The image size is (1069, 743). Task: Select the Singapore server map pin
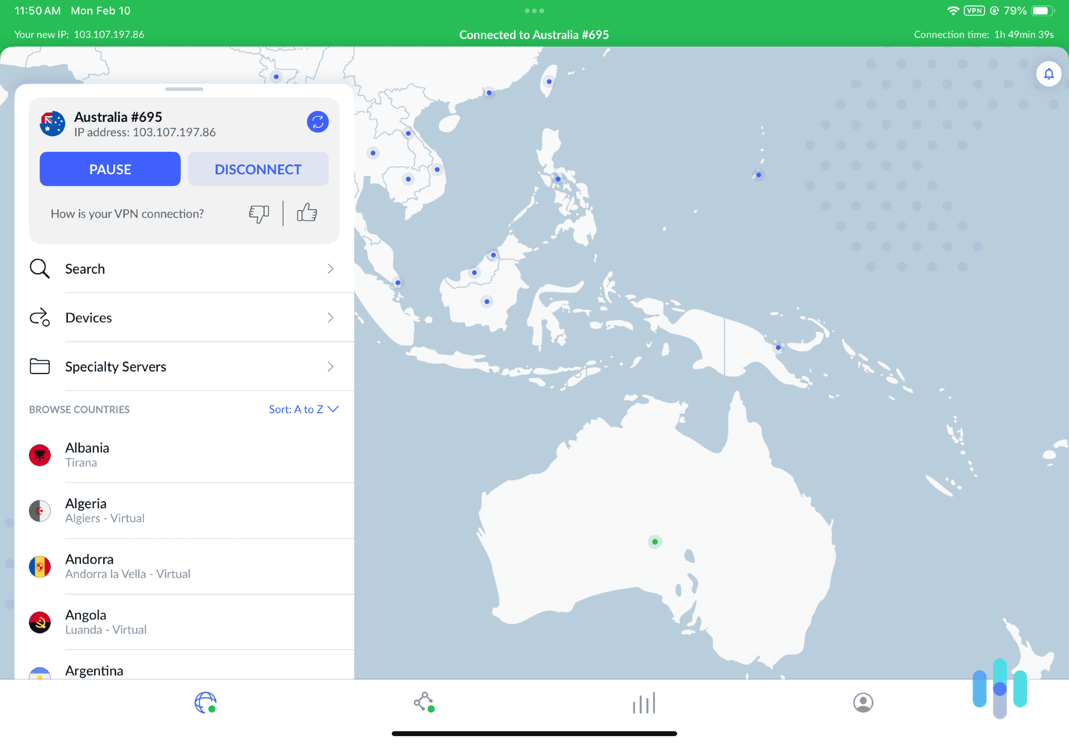click(398, 283)
